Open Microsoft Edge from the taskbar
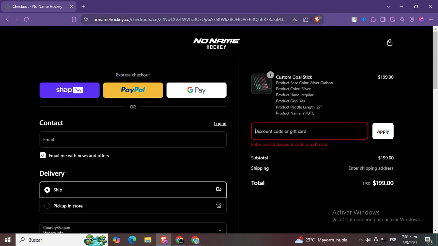The height and width of the screenshot is (246, 438). pos(132,240)
